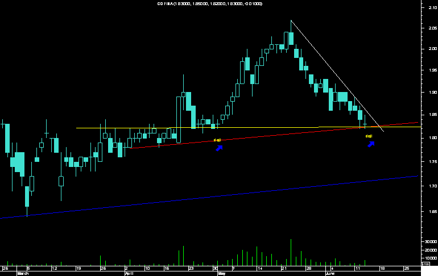Select the 2.05 price axis label
The image size is (438, 276).
[x=433, y=28]
